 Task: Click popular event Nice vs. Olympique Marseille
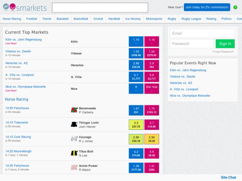[190, 96]
